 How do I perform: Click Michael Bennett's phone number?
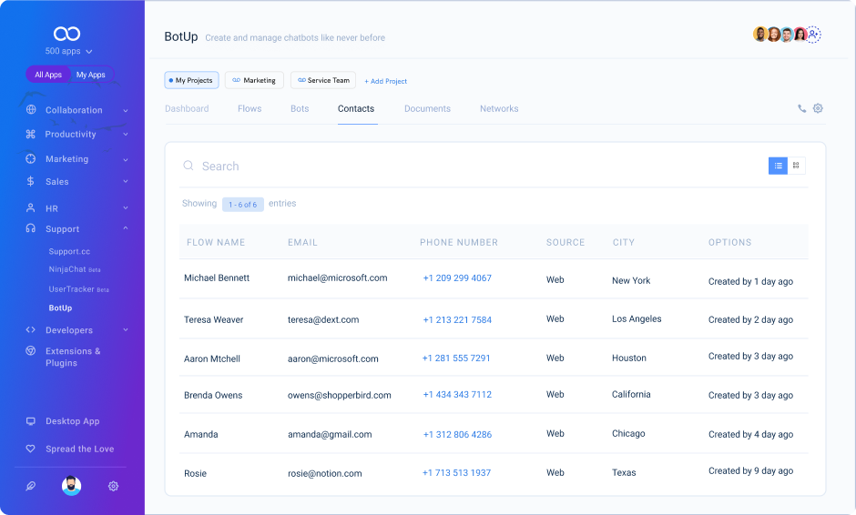[x=457, y=278]
